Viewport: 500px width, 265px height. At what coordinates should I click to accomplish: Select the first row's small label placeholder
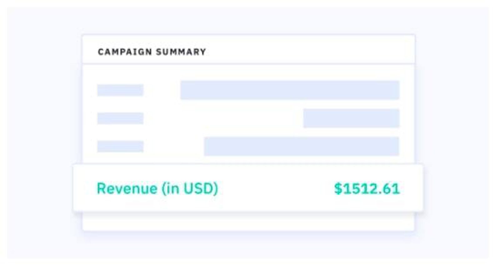pyautogui.click(x=120, y=90)
